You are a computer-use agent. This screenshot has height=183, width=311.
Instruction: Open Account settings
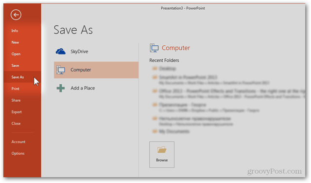[18, 142]
